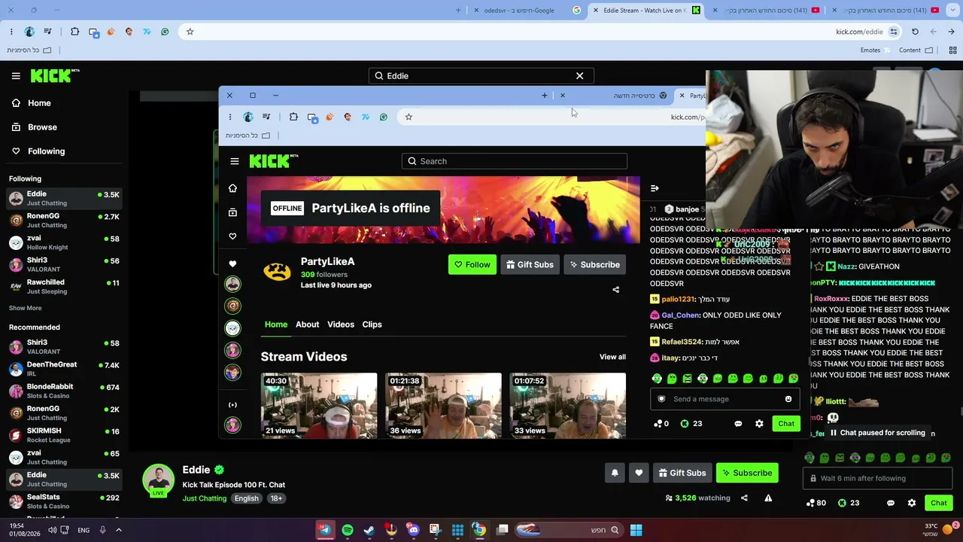Open the ENG language switcher
Screen dimensions: 963x542
(84, 530)
